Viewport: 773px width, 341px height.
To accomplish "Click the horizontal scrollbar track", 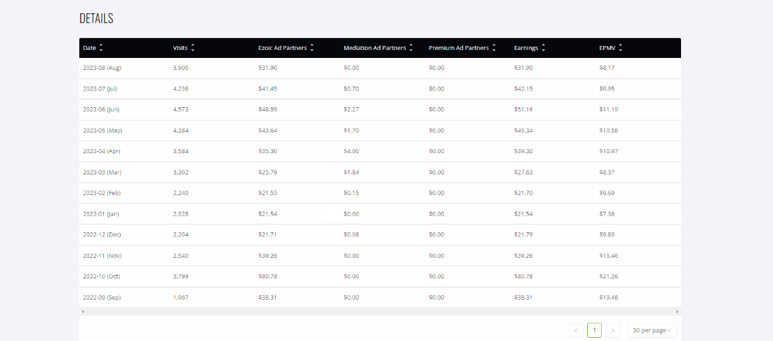I will click(x=380, y=312).
